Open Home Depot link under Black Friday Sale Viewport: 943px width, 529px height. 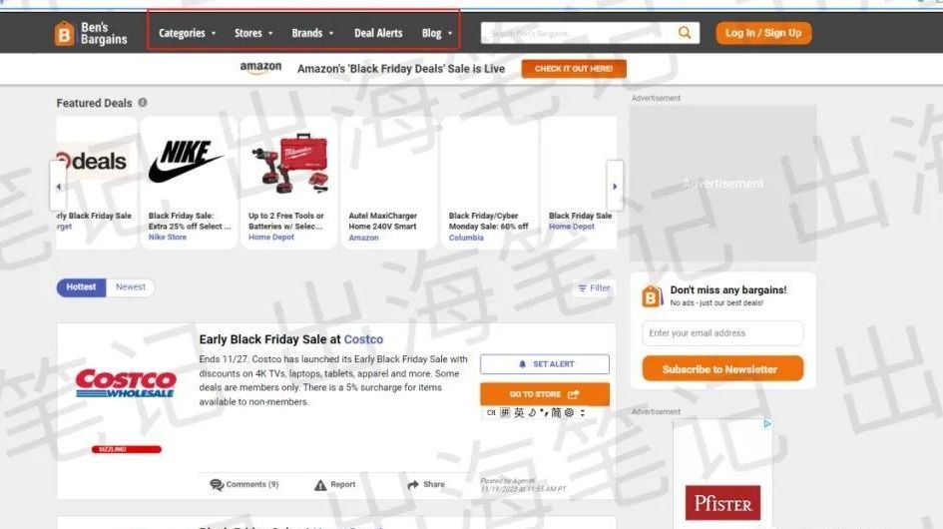[572, 227]
